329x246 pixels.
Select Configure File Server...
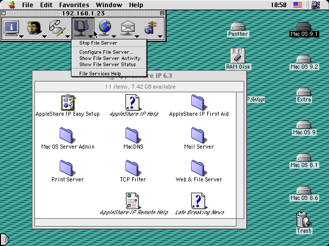pyautogui.click(x=109, y=52)
